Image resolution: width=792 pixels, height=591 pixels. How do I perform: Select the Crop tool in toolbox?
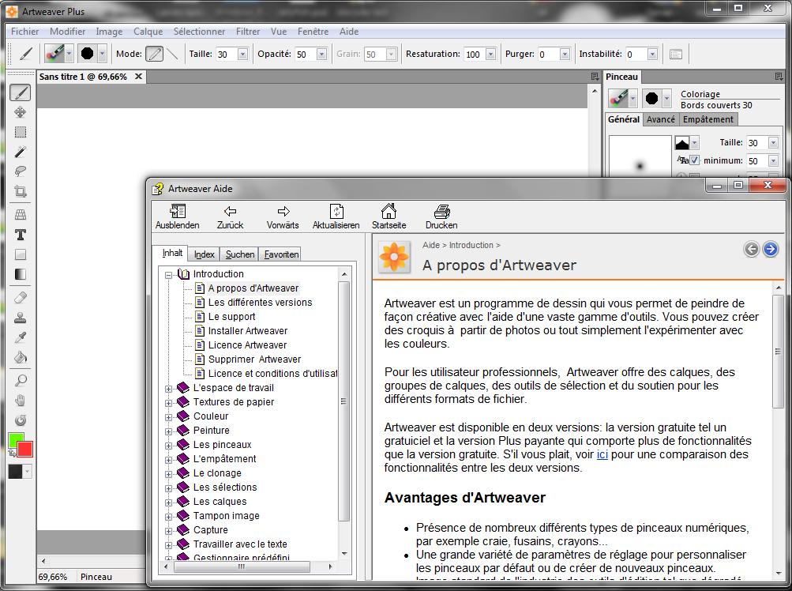coord(21,191)
